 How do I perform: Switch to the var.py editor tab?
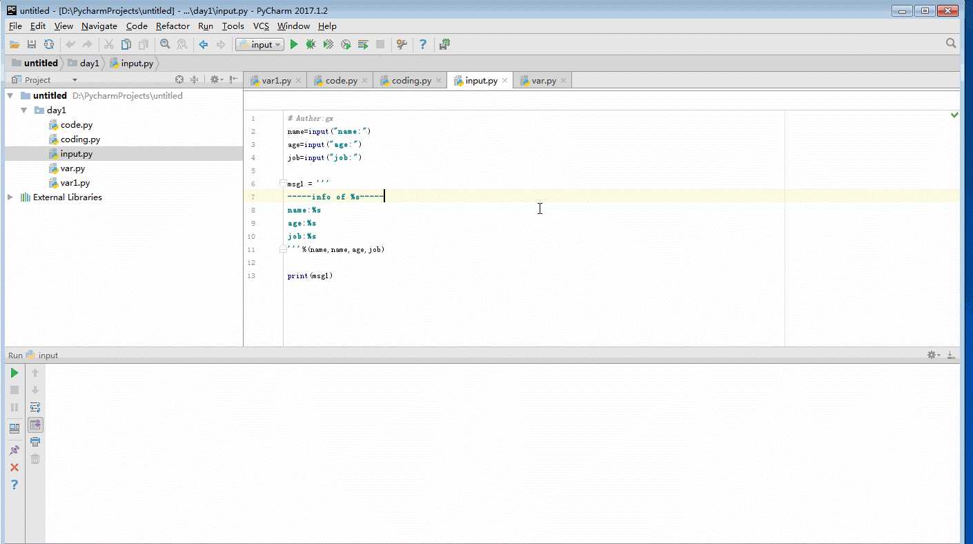click(x=544, y=81)
